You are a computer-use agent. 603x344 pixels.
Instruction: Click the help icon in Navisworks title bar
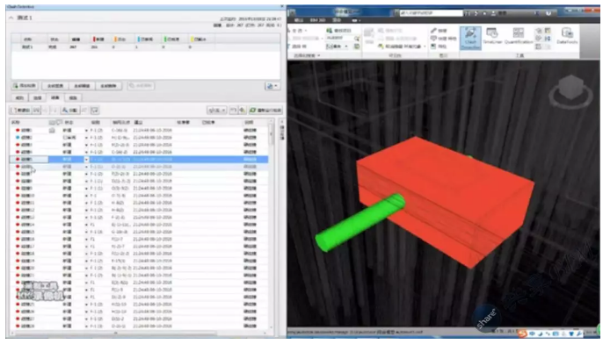(x=549, y=13)
